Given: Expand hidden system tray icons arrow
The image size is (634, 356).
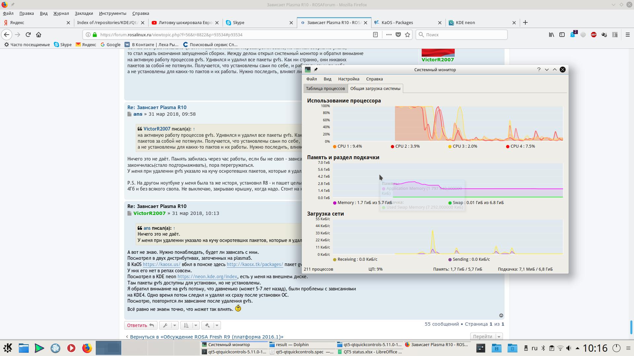Looking at the screenshot, I should 577,348.
